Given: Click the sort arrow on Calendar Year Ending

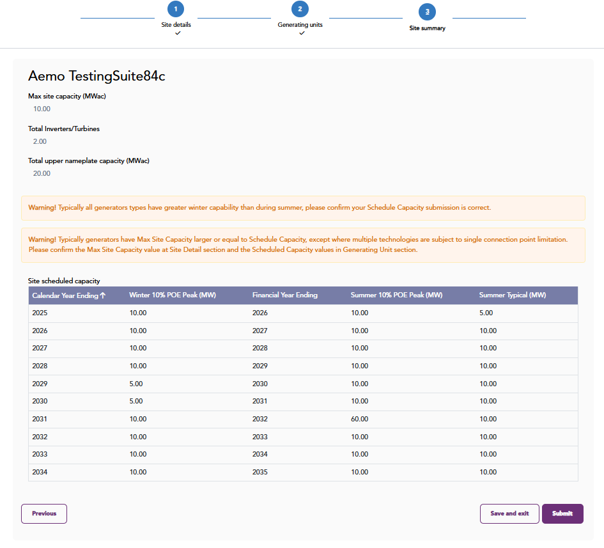Looking at the screenshot, I should (102, 295).
